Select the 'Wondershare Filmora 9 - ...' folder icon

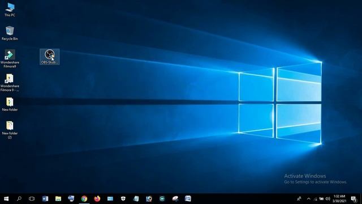click(10, 83)
